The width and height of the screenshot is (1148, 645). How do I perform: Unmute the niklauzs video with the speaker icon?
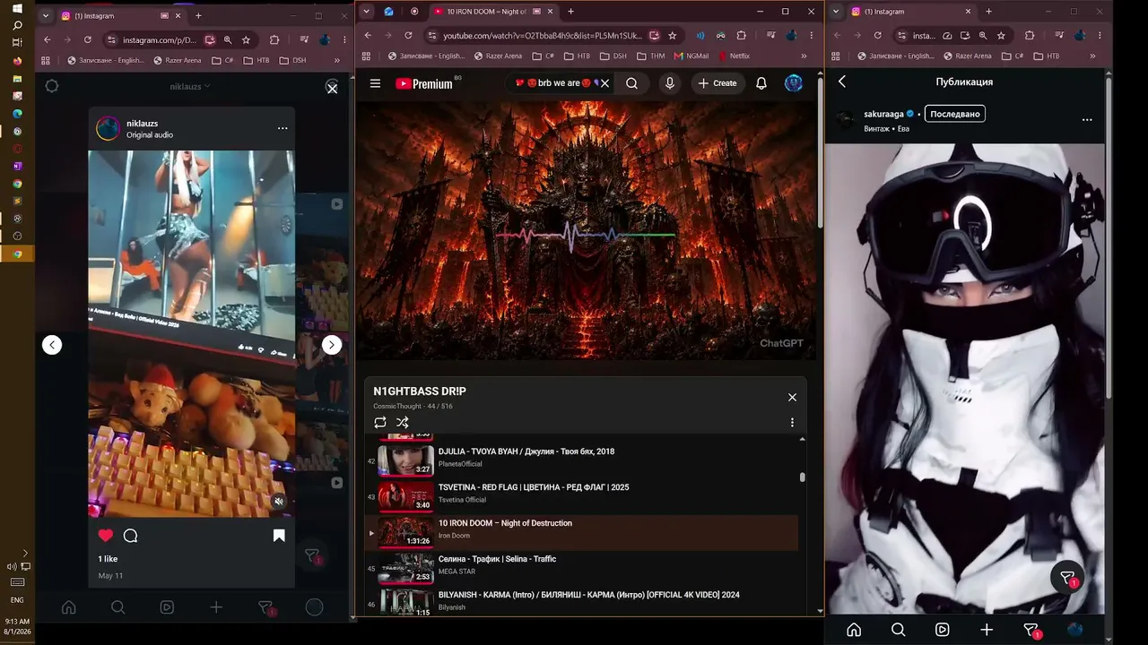279,502
